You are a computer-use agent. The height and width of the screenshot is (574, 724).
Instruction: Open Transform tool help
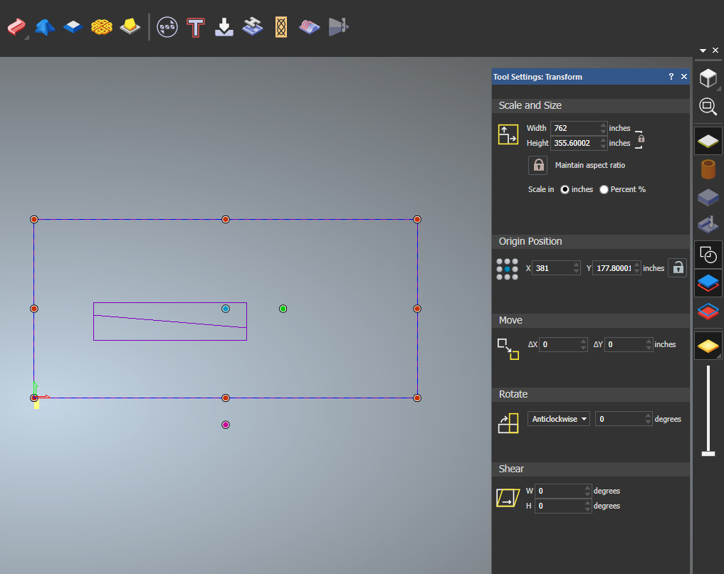click(x=670, y=76)
